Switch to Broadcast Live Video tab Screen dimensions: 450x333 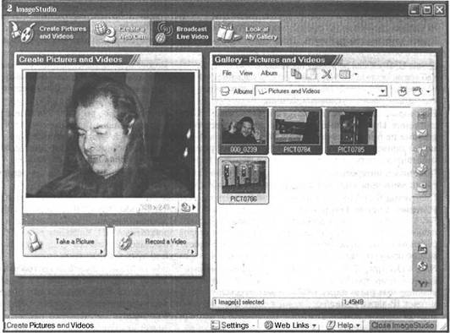click(x=182, y=33)
